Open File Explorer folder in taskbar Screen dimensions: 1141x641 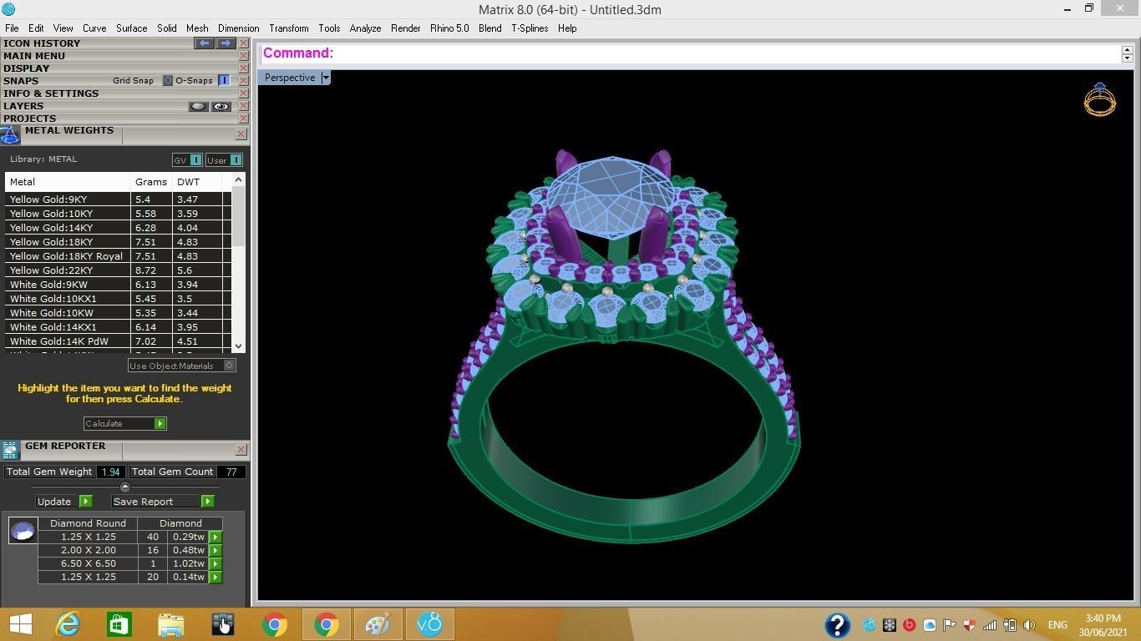coord(170,624)
